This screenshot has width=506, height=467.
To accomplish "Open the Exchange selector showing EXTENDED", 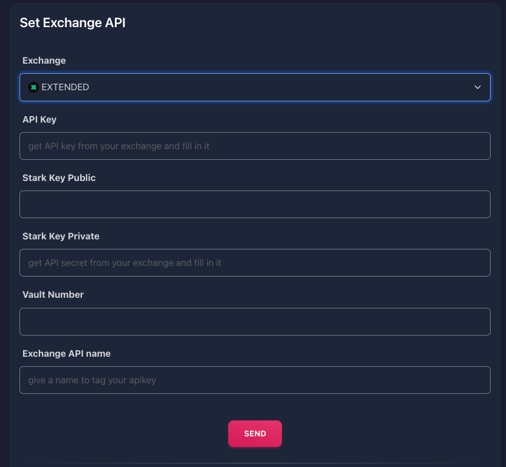I will (255, 87).
